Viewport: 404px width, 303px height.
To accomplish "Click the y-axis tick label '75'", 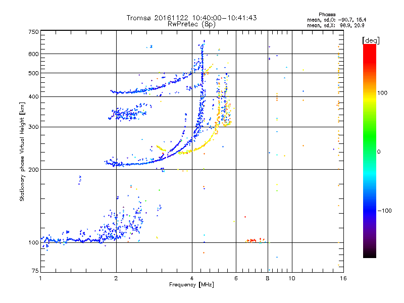I will tap(35, 271).
